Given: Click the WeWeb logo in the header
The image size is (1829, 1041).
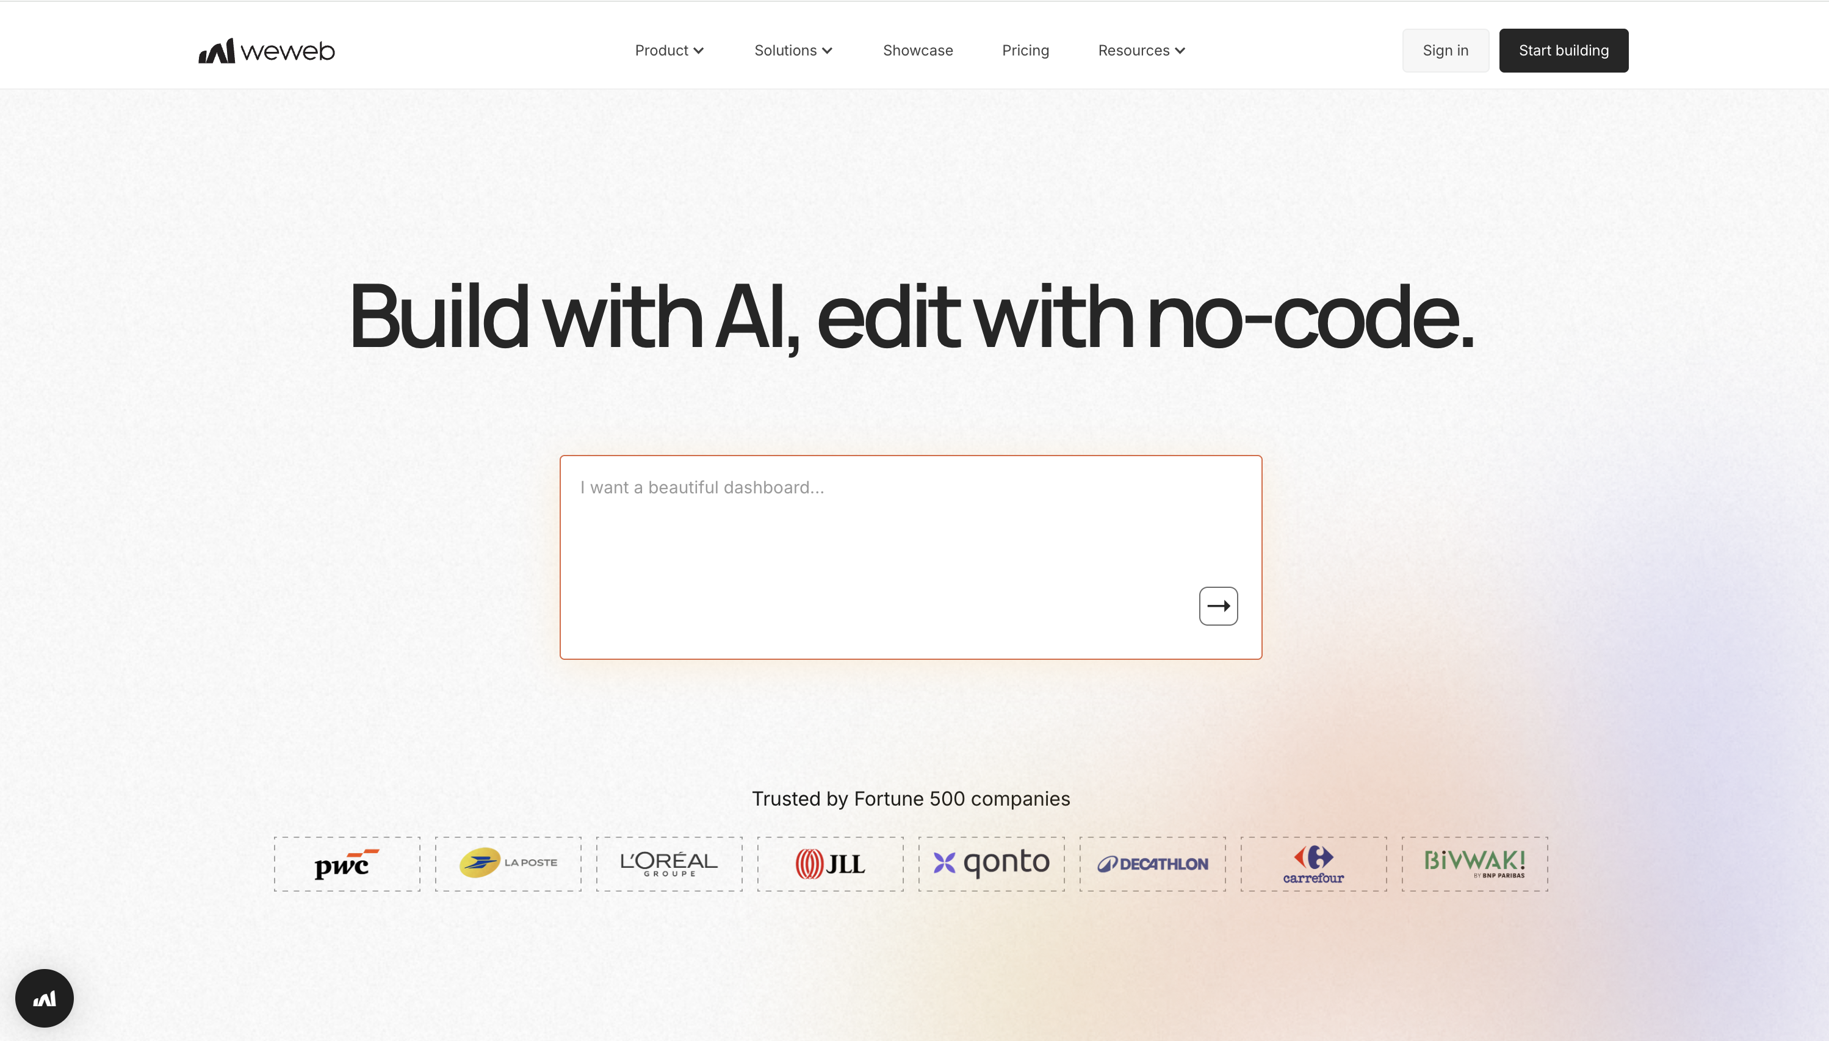Looking at the screenshot, I should pyautogui.click(x=266, y=51).
